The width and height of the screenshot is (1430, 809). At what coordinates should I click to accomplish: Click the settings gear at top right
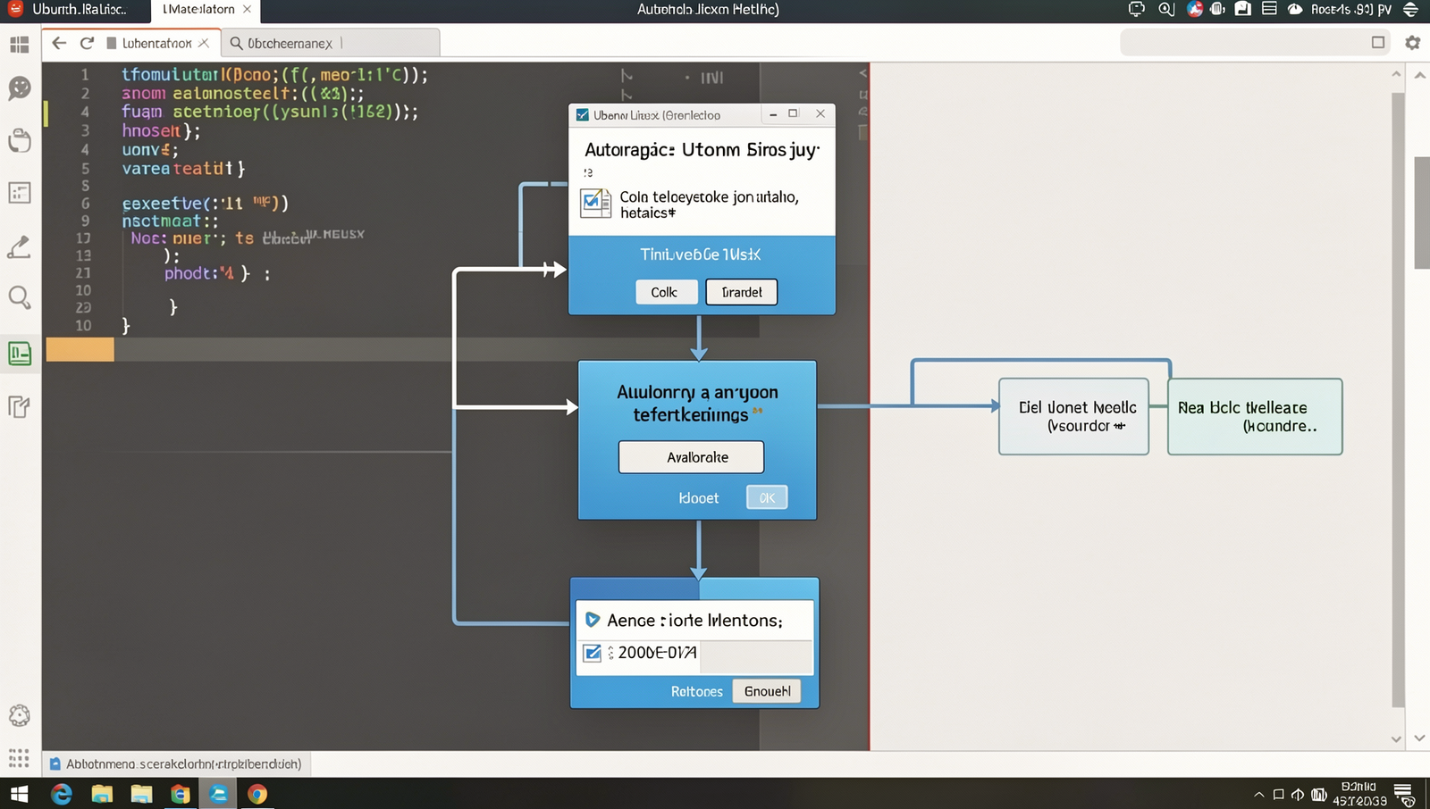coord(1413,42)
